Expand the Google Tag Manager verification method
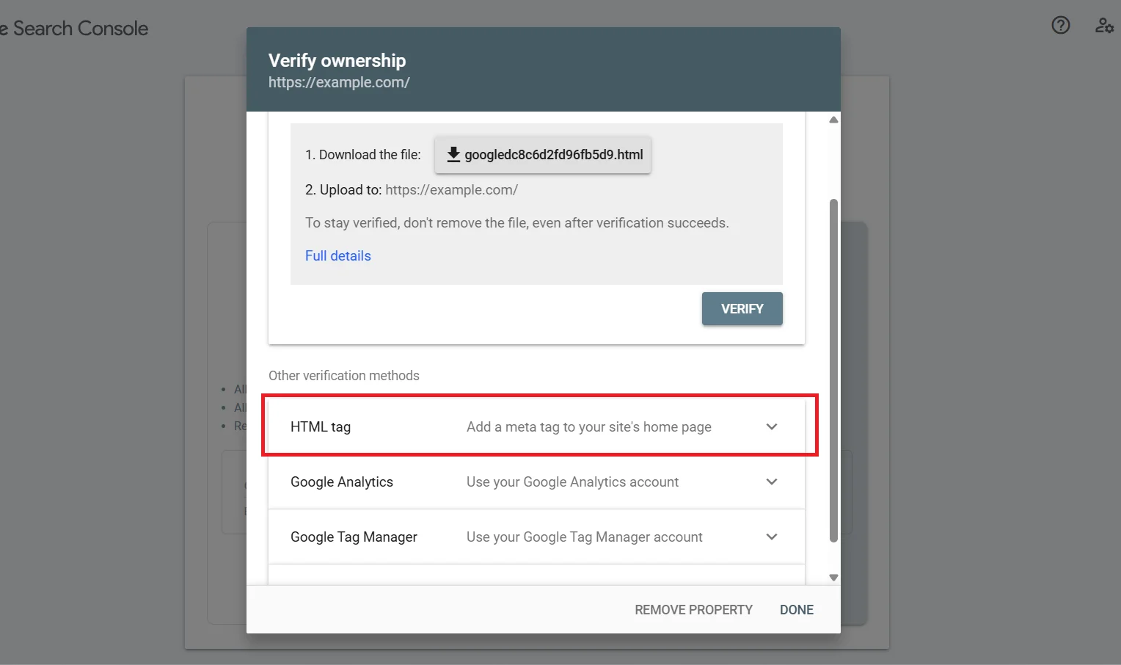 coord(771,537)
